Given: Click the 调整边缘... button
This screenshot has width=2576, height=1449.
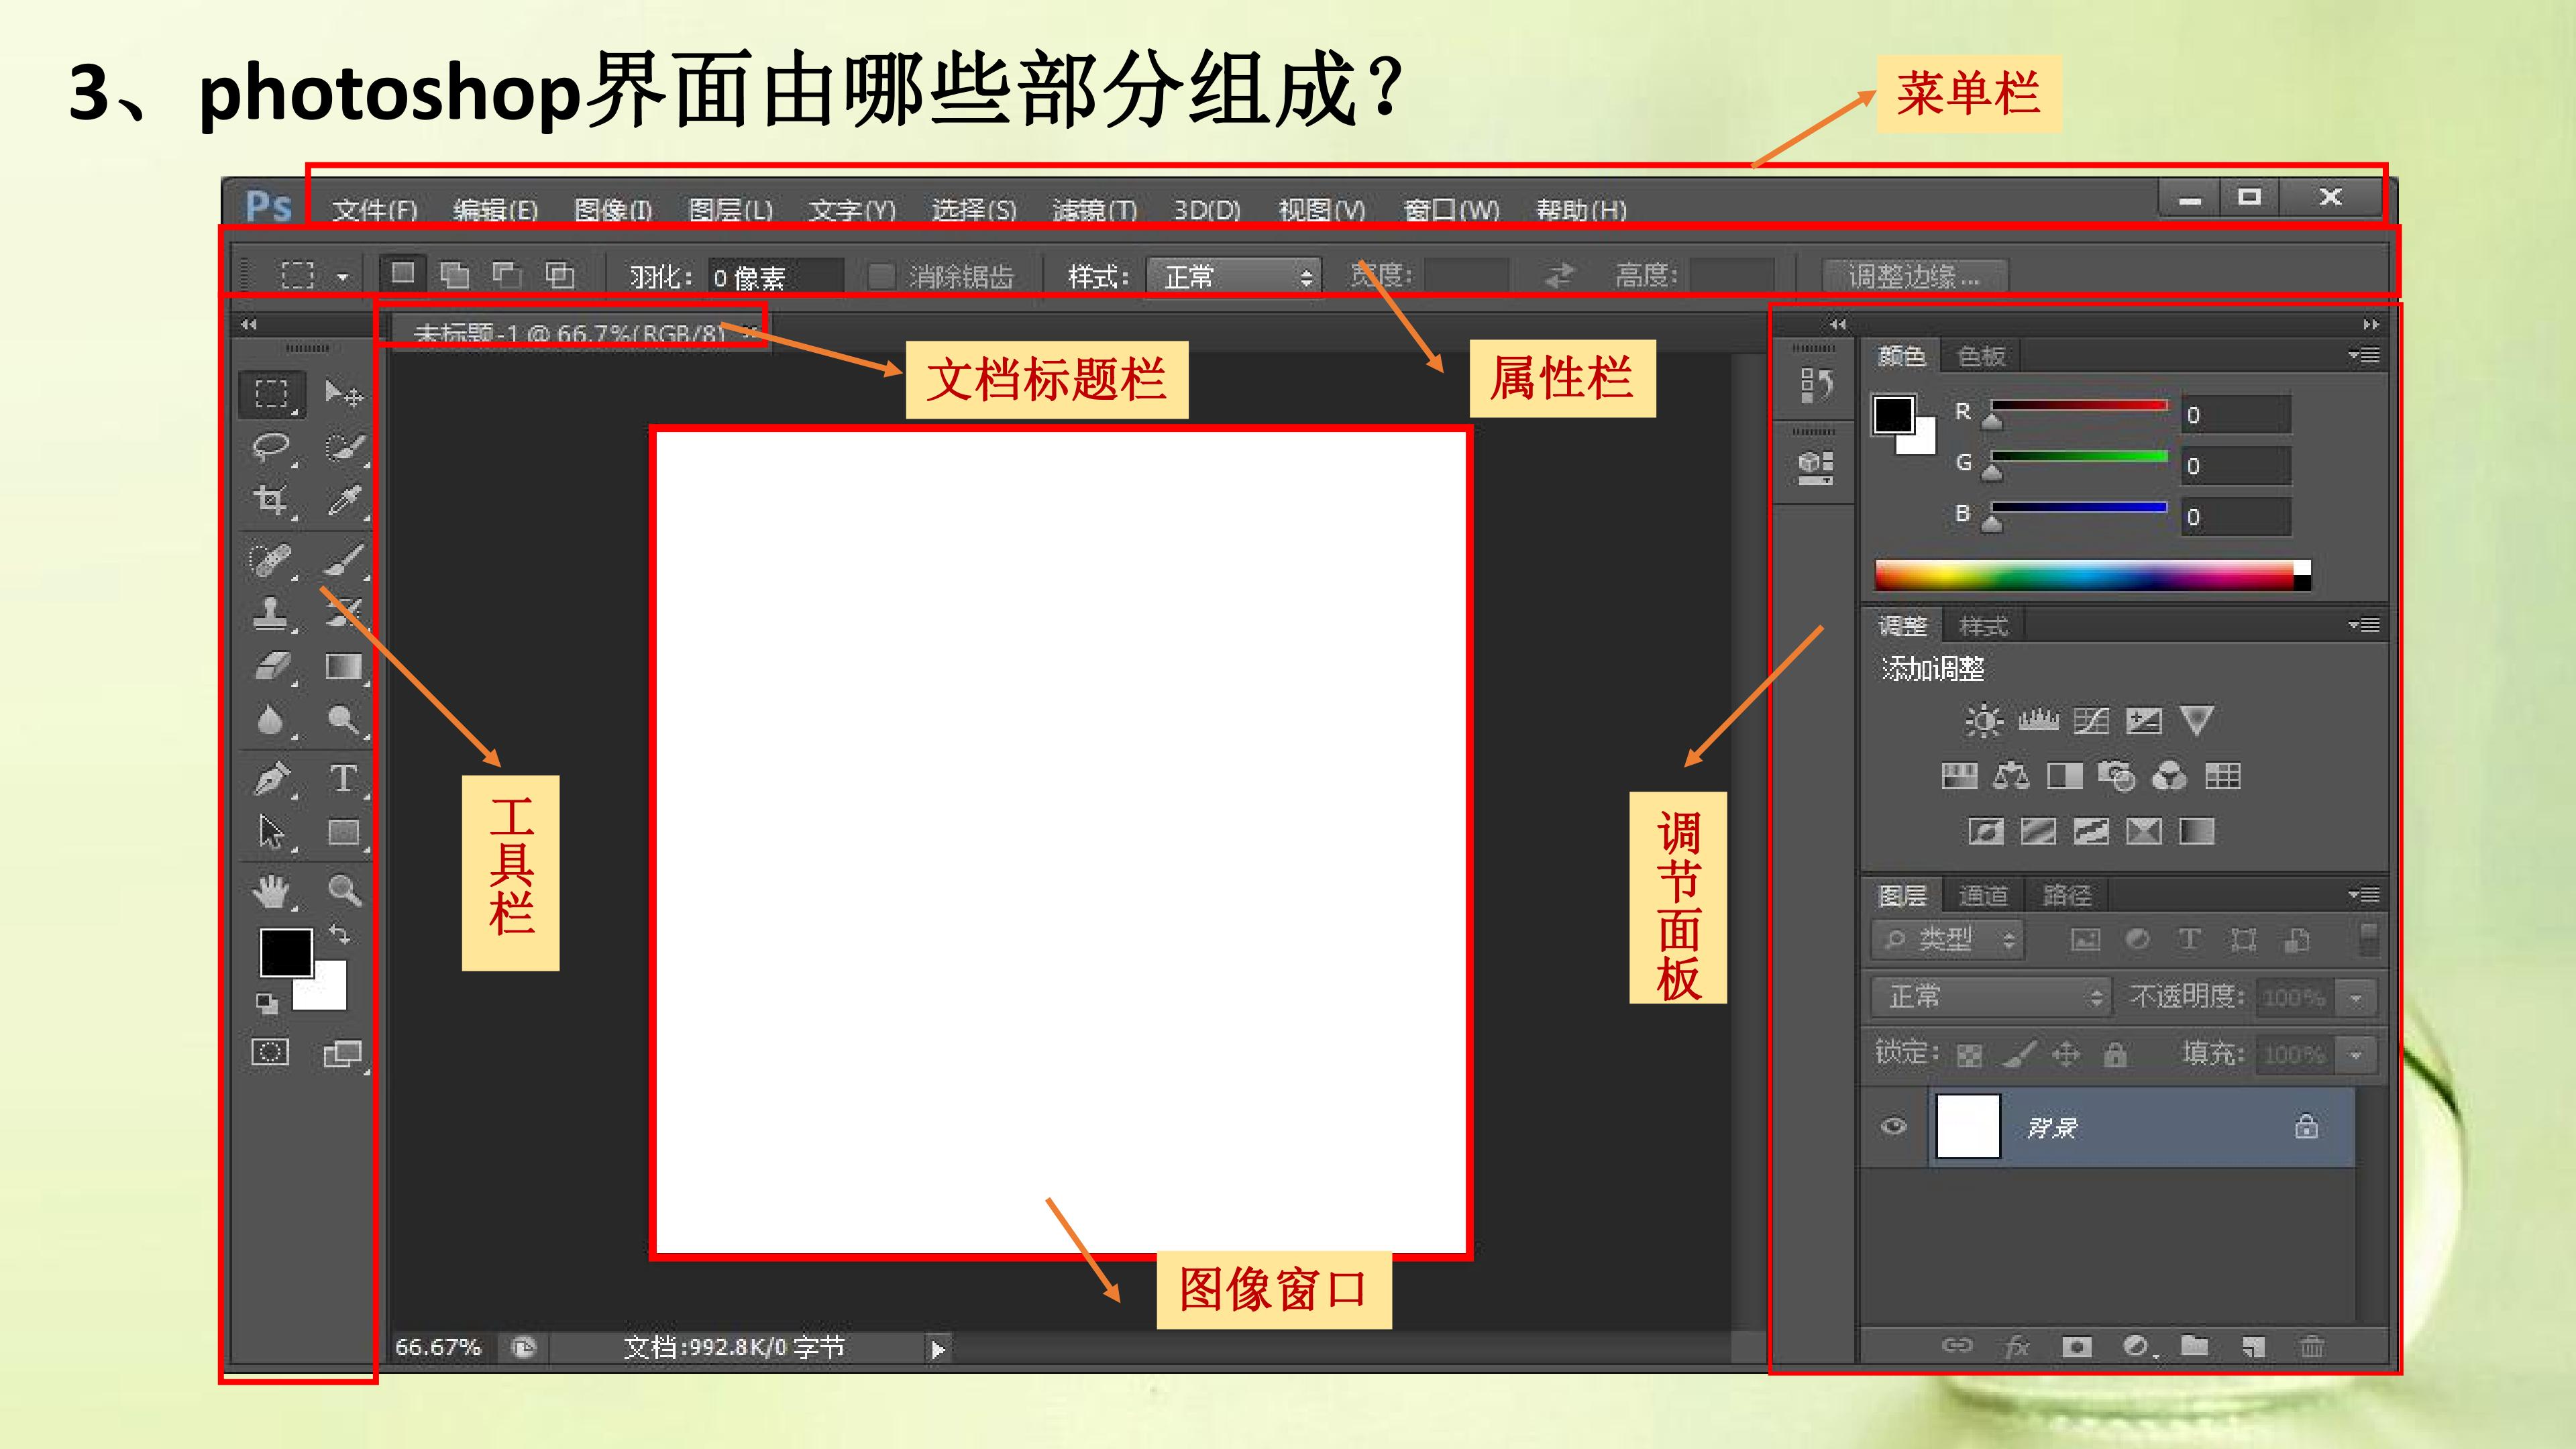Looking at the screenshot, I should pyautogui.click(x=1914, y=275).
